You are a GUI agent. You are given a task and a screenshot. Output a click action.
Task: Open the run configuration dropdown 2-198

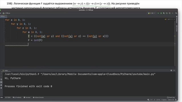pyautogui.click(x=152, y=13)
